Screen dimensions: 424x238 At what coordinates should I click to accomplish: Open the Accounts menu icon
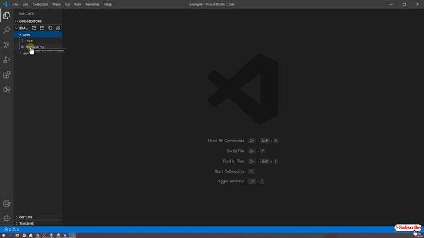[7, 204]
